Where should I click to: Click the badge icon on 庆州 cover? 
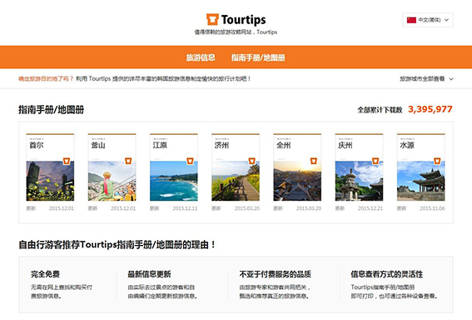point(375,161)
